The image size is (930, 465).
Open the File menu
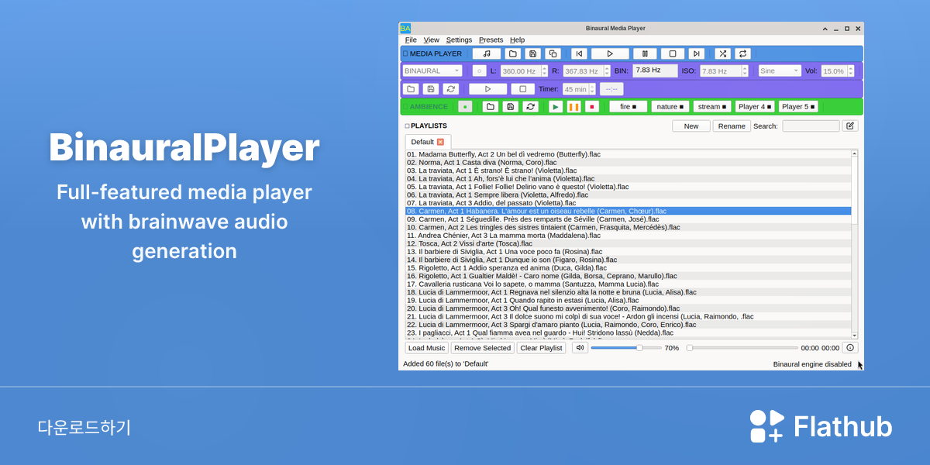point(411,40)
